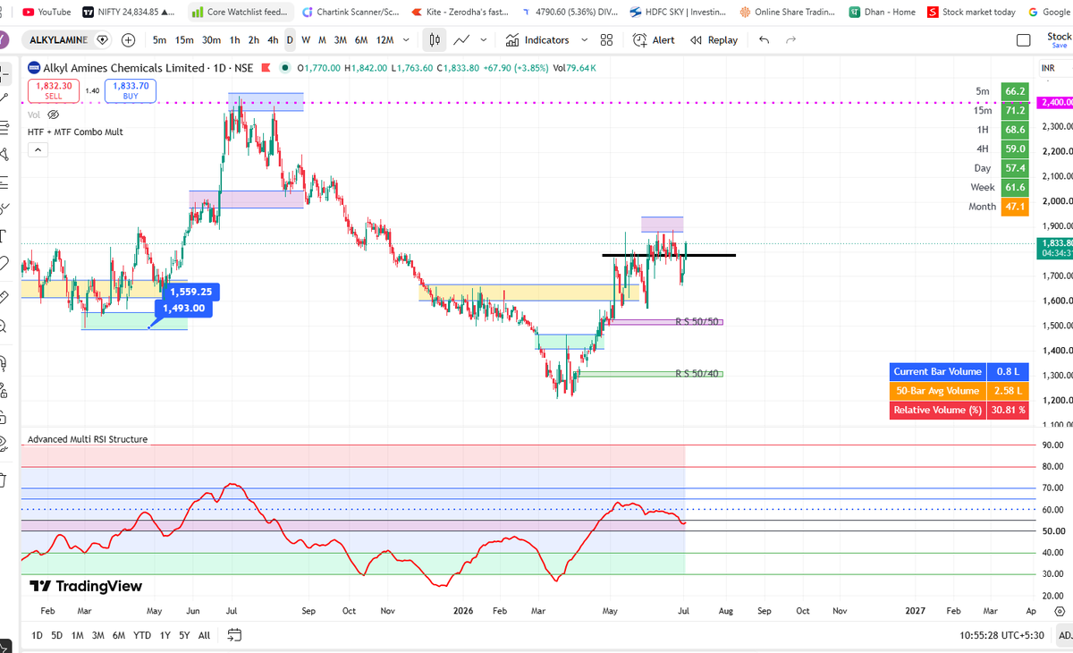Select the 12M interval
Viewport: 1073px width, 653px height.
pos(384,40)
